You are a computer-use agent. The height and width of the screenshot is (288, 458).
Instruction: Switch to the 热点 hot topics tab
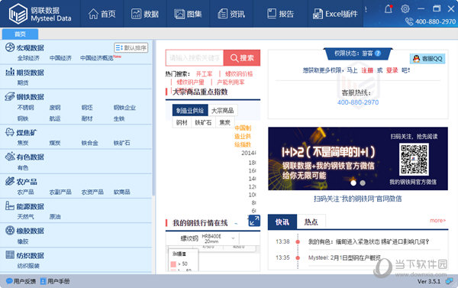tap(311, 222)
